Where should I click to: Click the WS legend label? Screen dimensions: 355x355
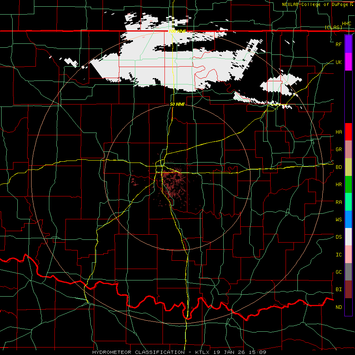pos(338,219)
